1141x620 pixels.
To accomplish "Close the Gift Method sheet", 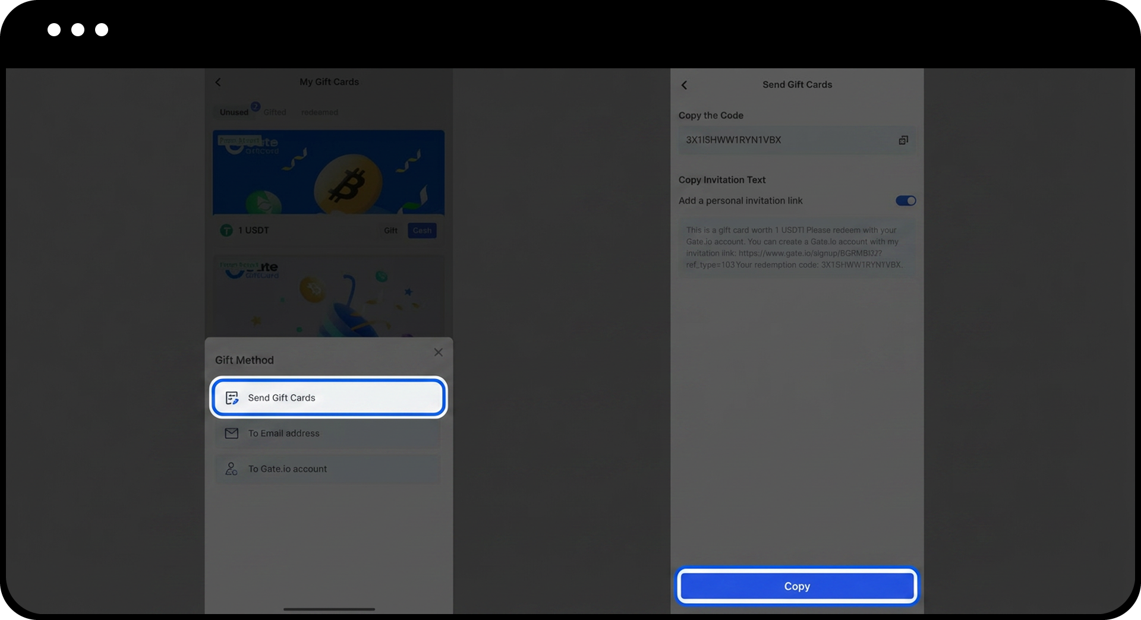I will (x=438, y=352).
